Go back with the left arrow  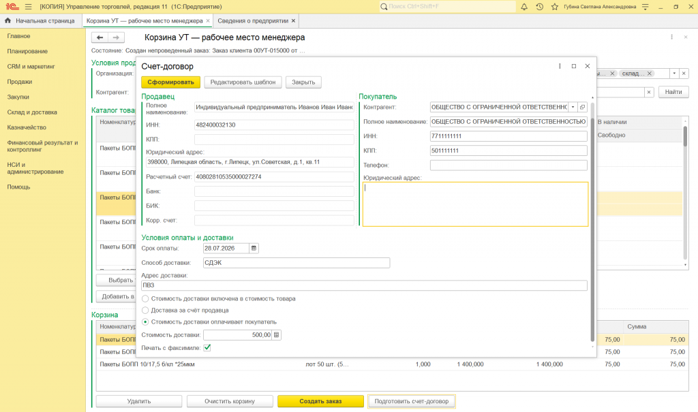(x=100, y=38)
